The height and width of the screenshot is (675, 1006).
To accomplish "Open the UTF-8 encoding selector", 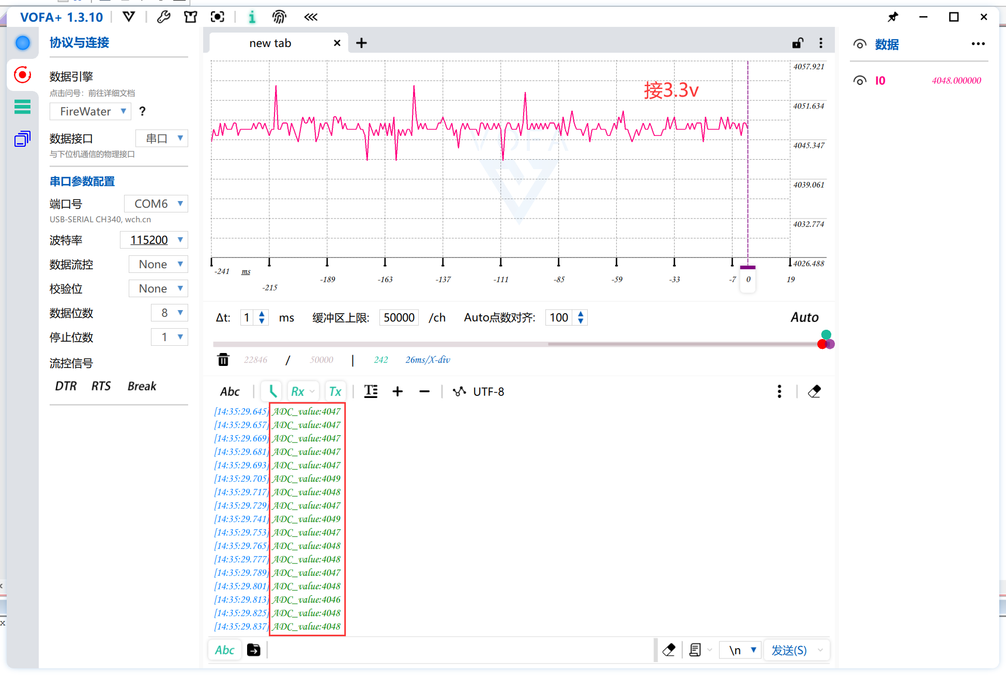I will [x=478, y=391].
